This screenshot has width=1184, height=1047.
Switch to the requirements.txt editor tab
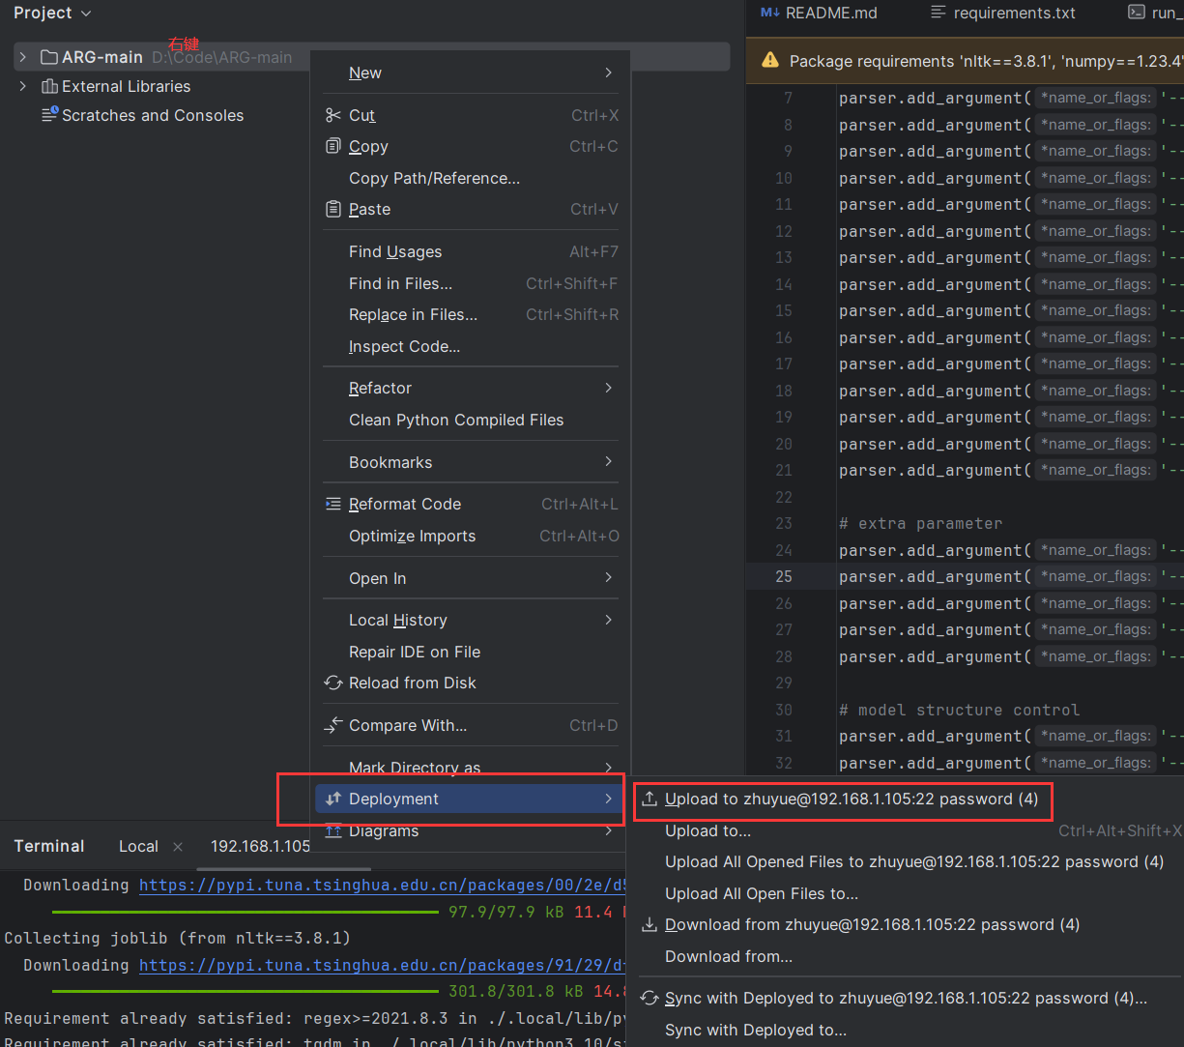1003,13
